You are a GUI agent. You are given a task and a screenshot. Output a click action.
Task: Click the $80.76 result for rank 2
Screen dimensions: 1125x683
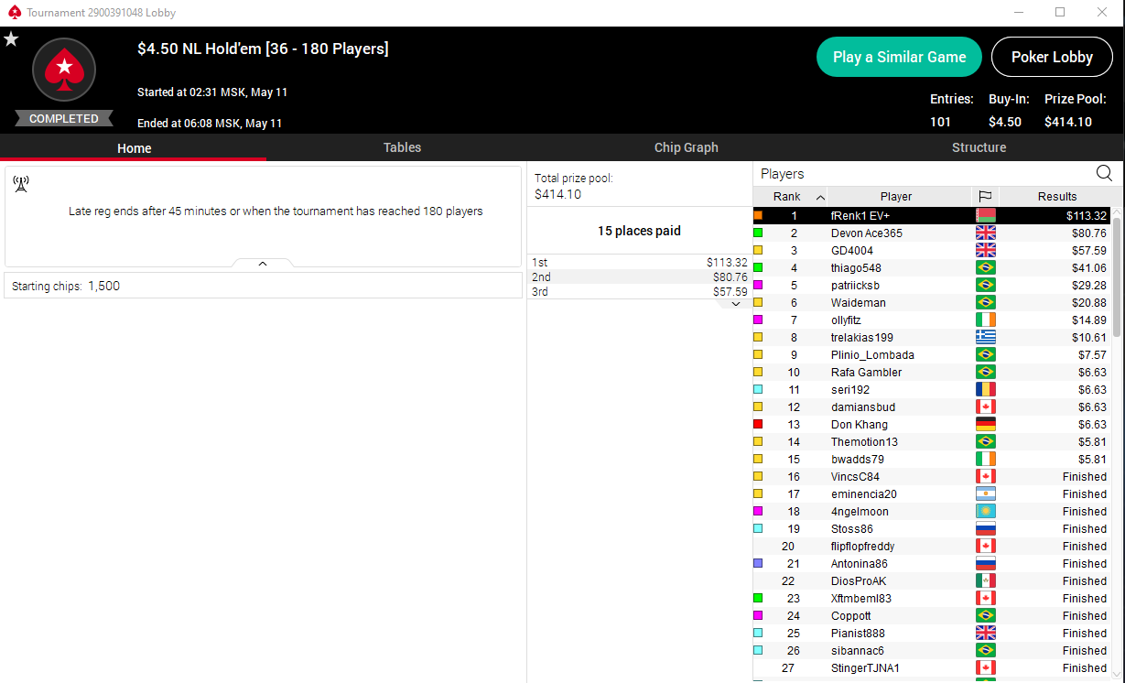pyautogui.click(x=1088, y=233)
